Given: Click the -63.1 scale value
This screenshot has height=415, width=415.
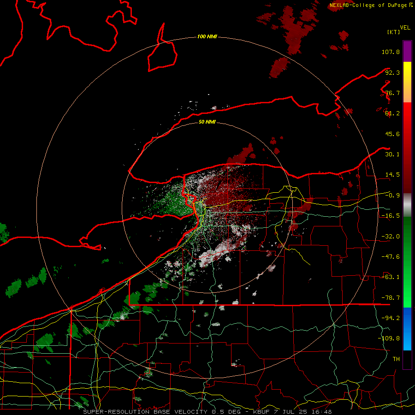Looking at the screenshot, I should pyautogui.click(x=391, y=277).
